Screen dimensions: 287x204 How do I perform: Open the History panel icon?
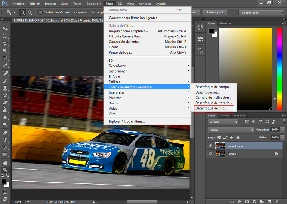(200, 28)
